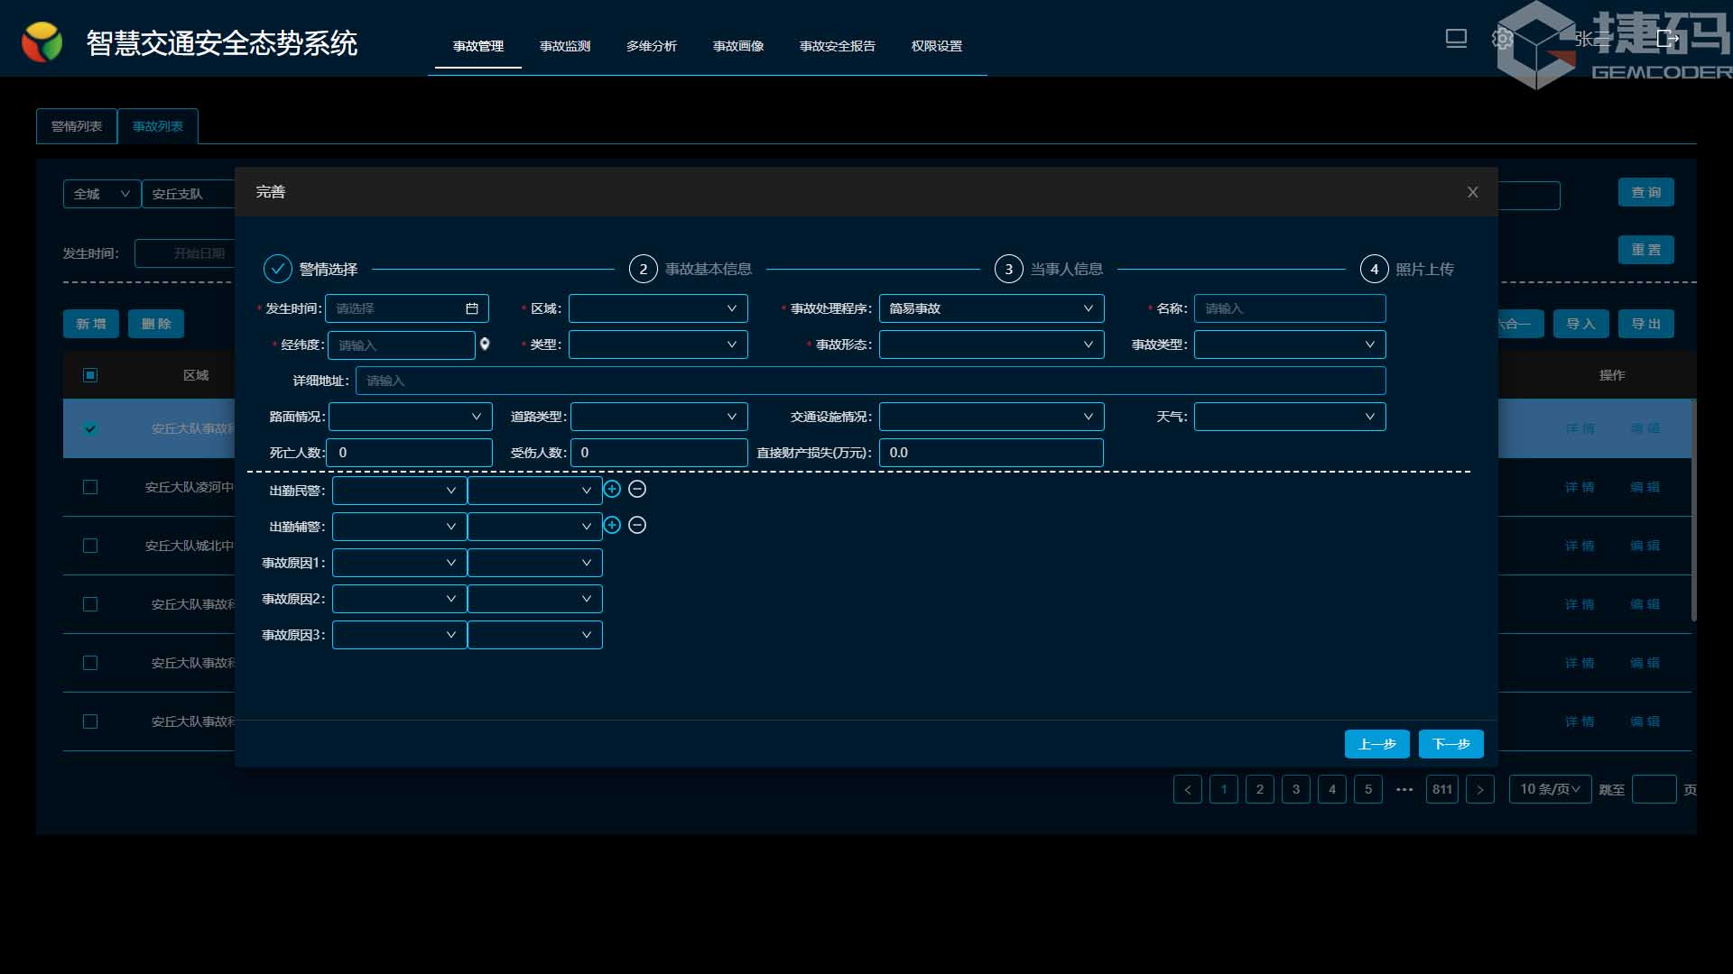1733x974 pixels.
Task: Add another 出勤民警 row with plus icon
Action: click(612, 489)
